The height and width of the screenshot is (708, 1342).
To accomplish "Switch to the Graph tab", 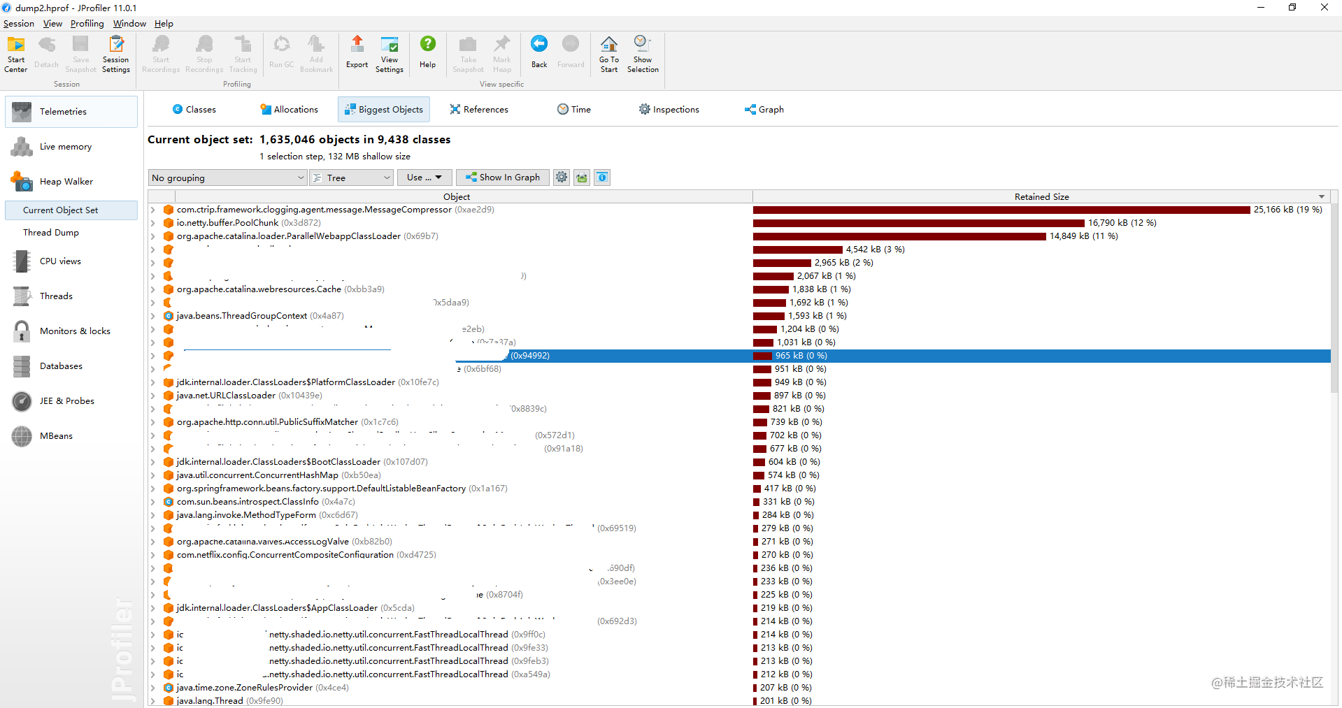I will (x=764, y=109).
